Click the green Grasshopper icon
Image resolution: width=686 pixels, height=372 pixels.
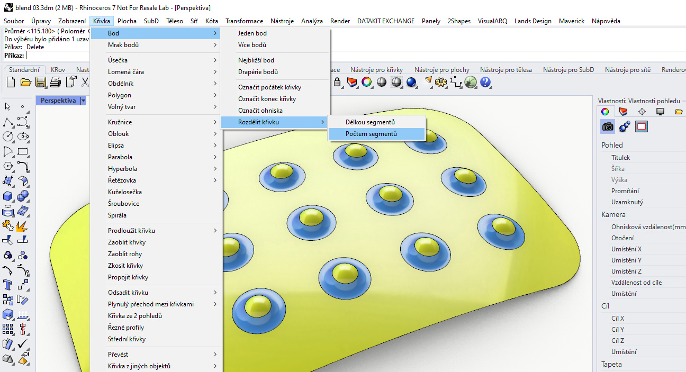click(x=471, y=82)
